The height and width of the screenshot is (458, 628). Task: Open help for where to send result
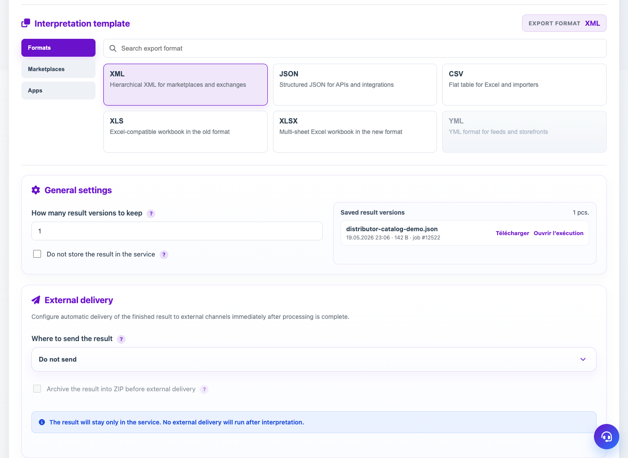121,339
